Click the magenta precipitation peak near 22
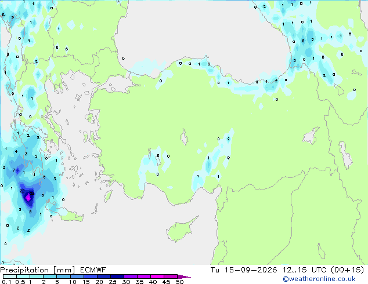 tap(28, 198)
